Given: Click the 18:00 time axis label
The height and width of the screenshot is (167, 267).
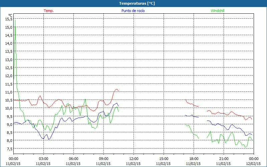Looking at the screenshot, I should [x=194, y=159].
